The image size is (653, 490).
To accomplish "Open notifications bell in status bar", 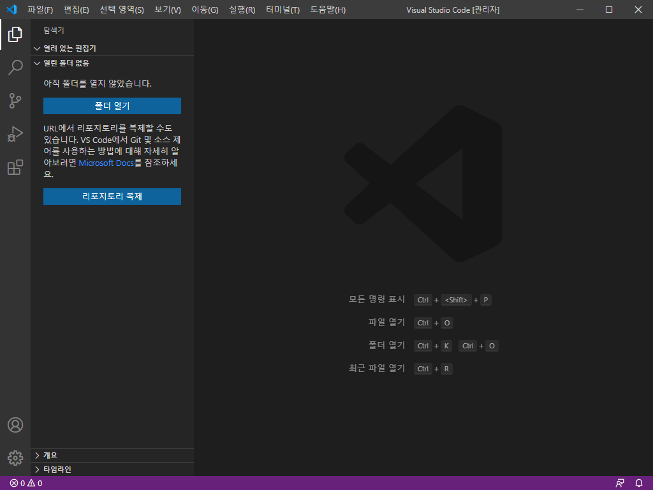I will [x=639, y=484].
